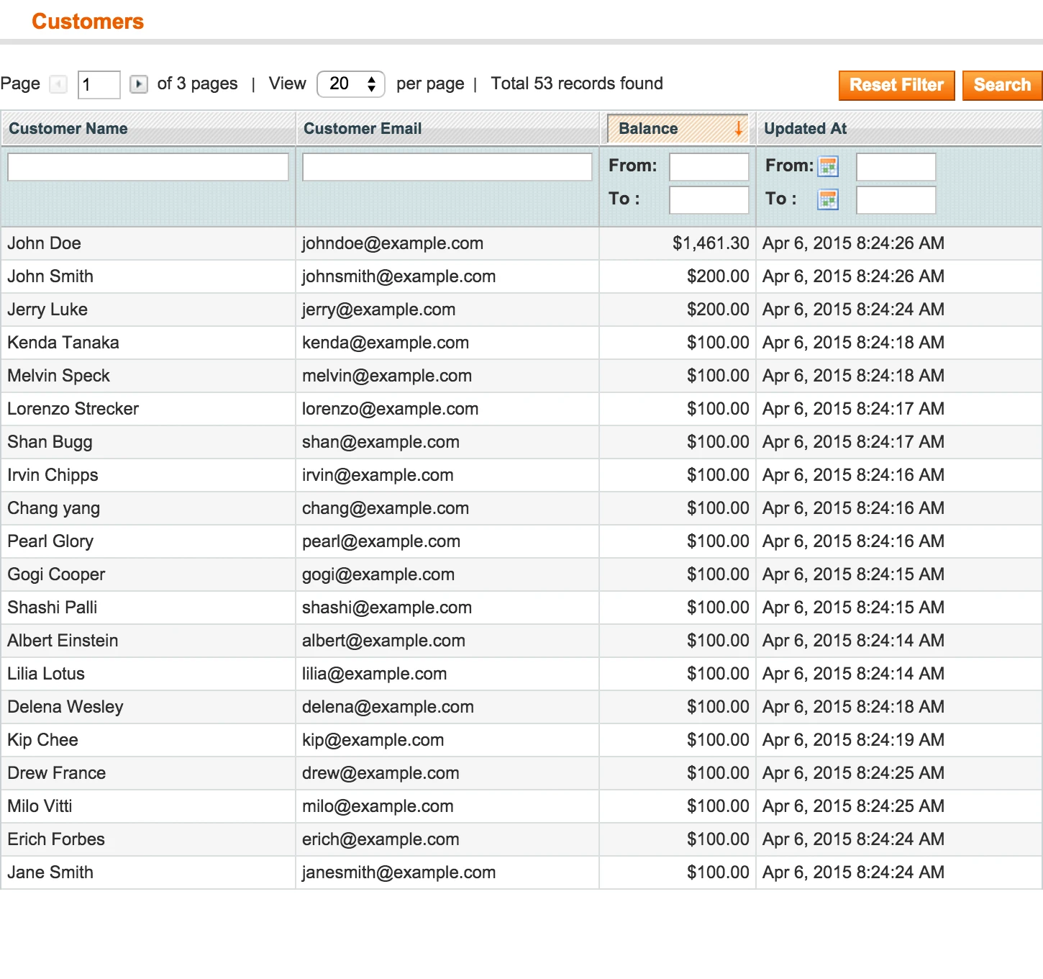Sort by Updated At column header
The width and height of the screenshot is (1043, 979).
(x=805, y=129)
